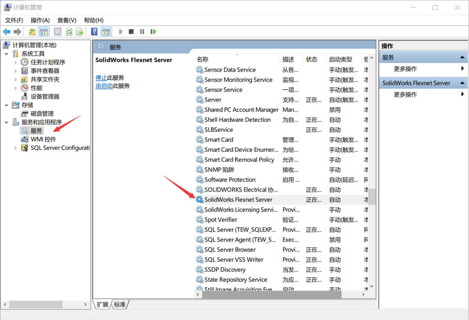Select the Performance (性能) tree node
469x320 pixels.
(x=36, y=88)
